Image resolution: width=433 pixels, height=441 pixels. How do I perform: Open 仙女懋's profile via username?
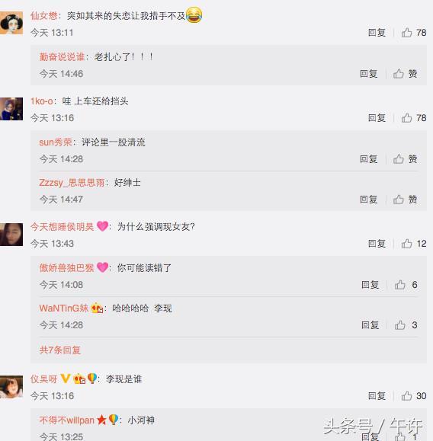(44, 16)
